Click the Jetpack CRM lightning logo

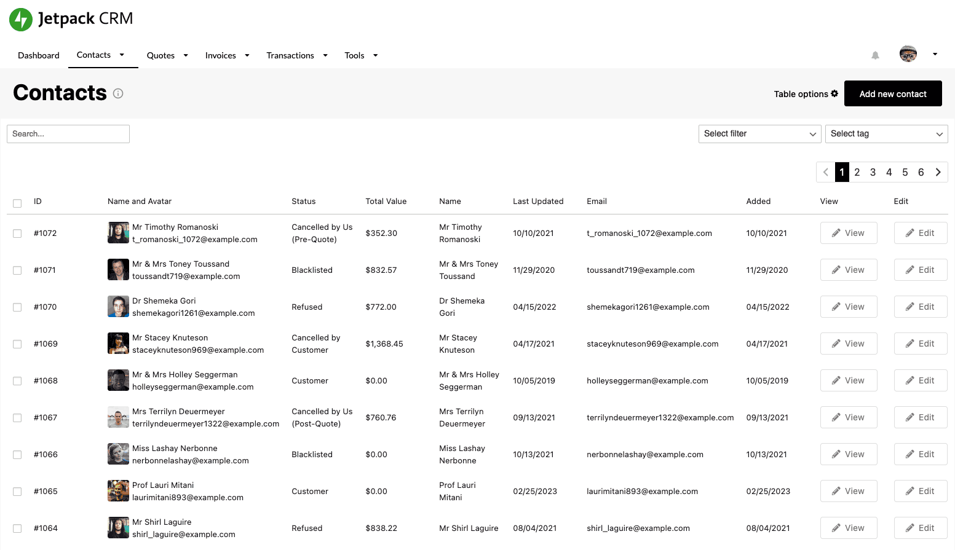[x=21, y=20]
